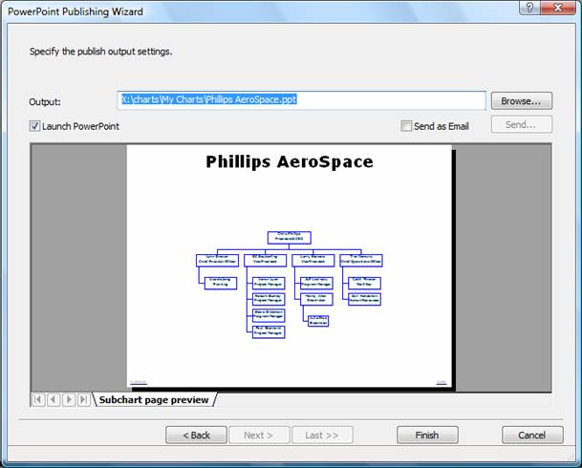Click the Phillips AeroSpace slide preview
Screen dimensions: 582x468
click(x=290, y=266)
